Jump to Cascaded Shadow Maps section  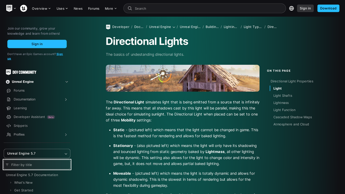(292, 117)
